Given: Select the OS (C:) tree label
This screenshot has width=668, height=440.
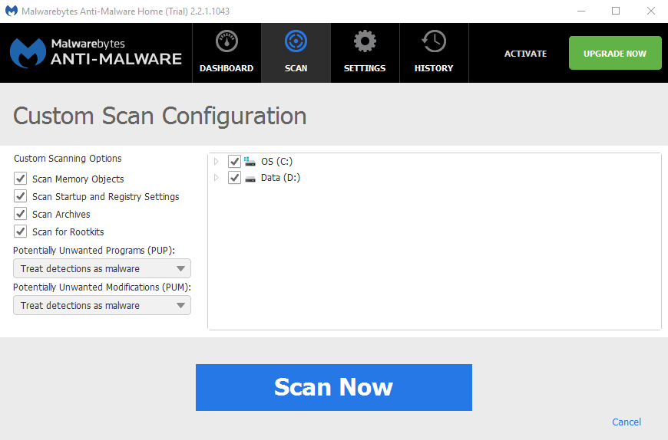Looking at the screenshot, I should (x=277, y=162).
